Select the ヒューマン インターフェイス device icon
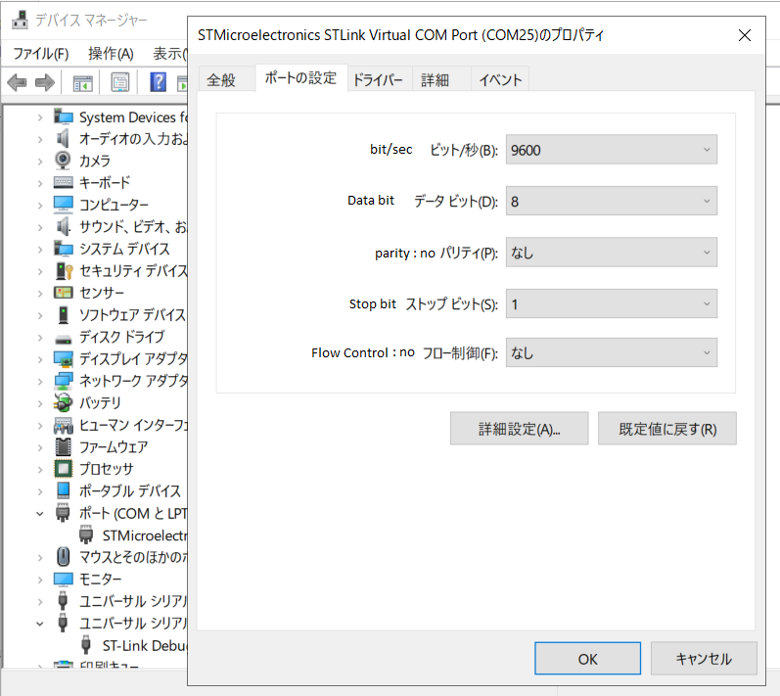Viewport: 780px width, 696px height. tap(64, 426)
